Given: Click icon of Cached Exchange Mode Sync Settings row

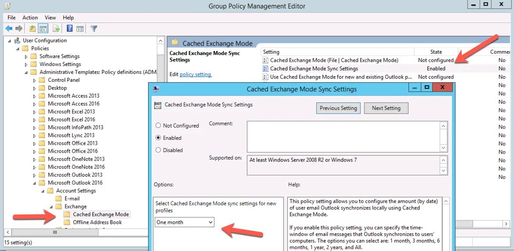Looking at the screenshot, I should [265, 69].
